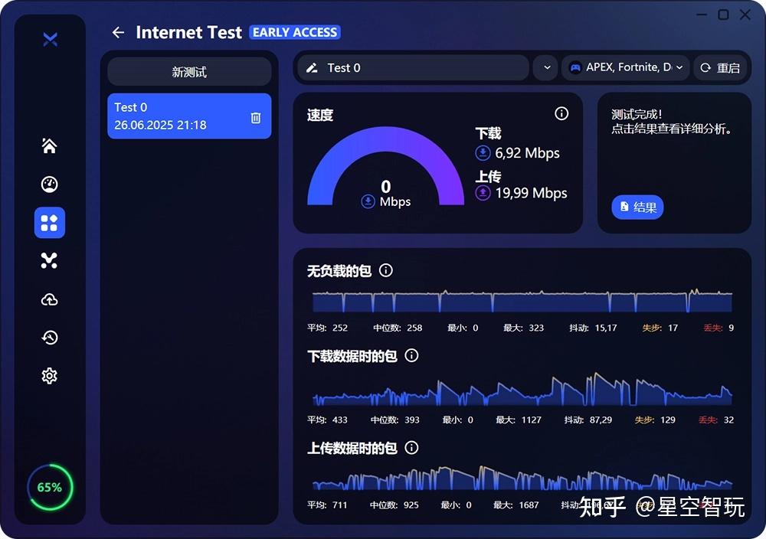Viewport: 766px width, 539px height.
Task: Click the info icon beside 上传数据时的包
Action: [x=411, y=449]
